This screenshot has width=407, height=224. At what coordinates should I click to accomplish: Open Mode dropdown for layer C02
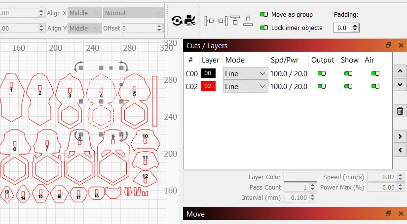point(245,87)
